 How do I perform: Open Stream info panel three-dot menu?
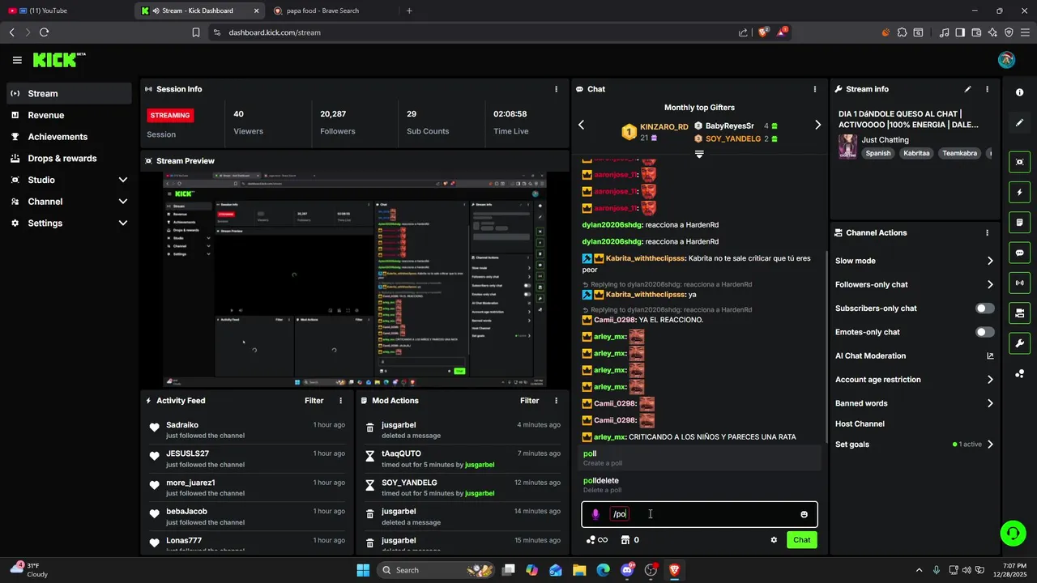(987, 89)
